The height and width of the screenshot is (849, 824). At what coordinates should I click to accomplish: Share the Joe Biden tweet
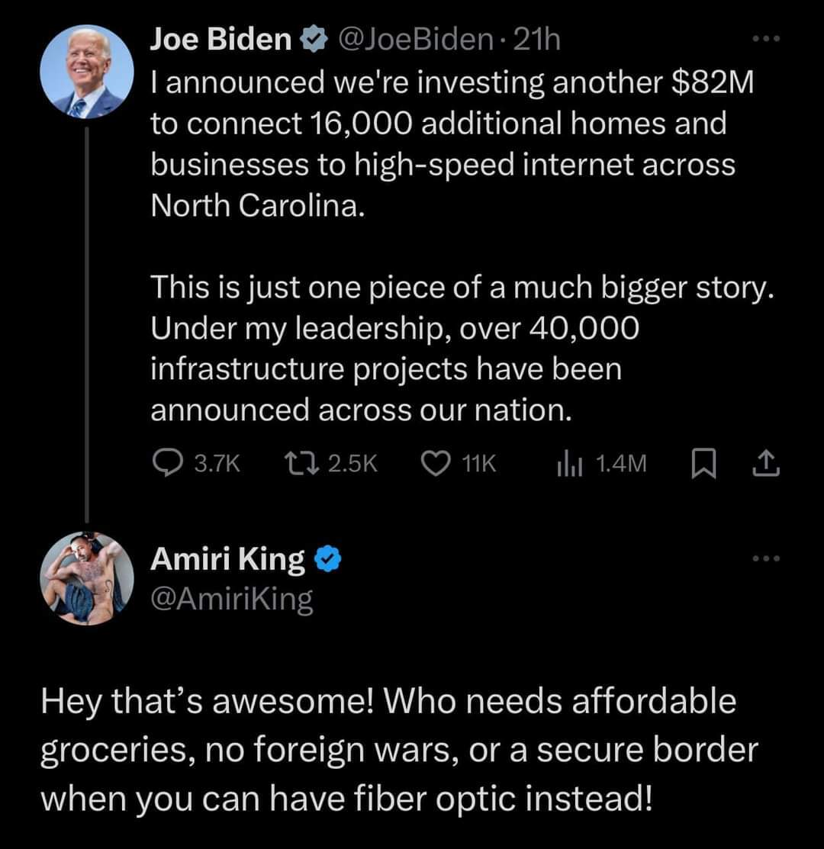coord(768,463)
